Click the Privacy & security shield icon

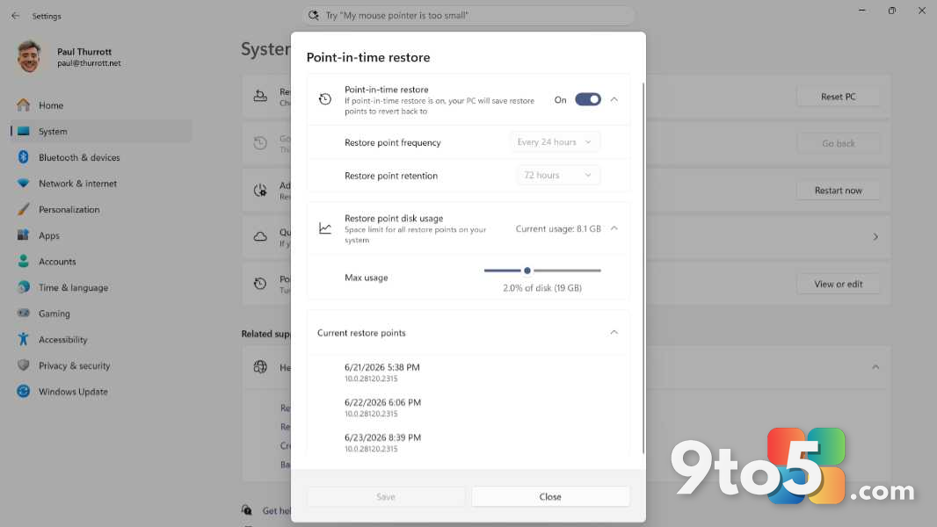pos(24,365)
